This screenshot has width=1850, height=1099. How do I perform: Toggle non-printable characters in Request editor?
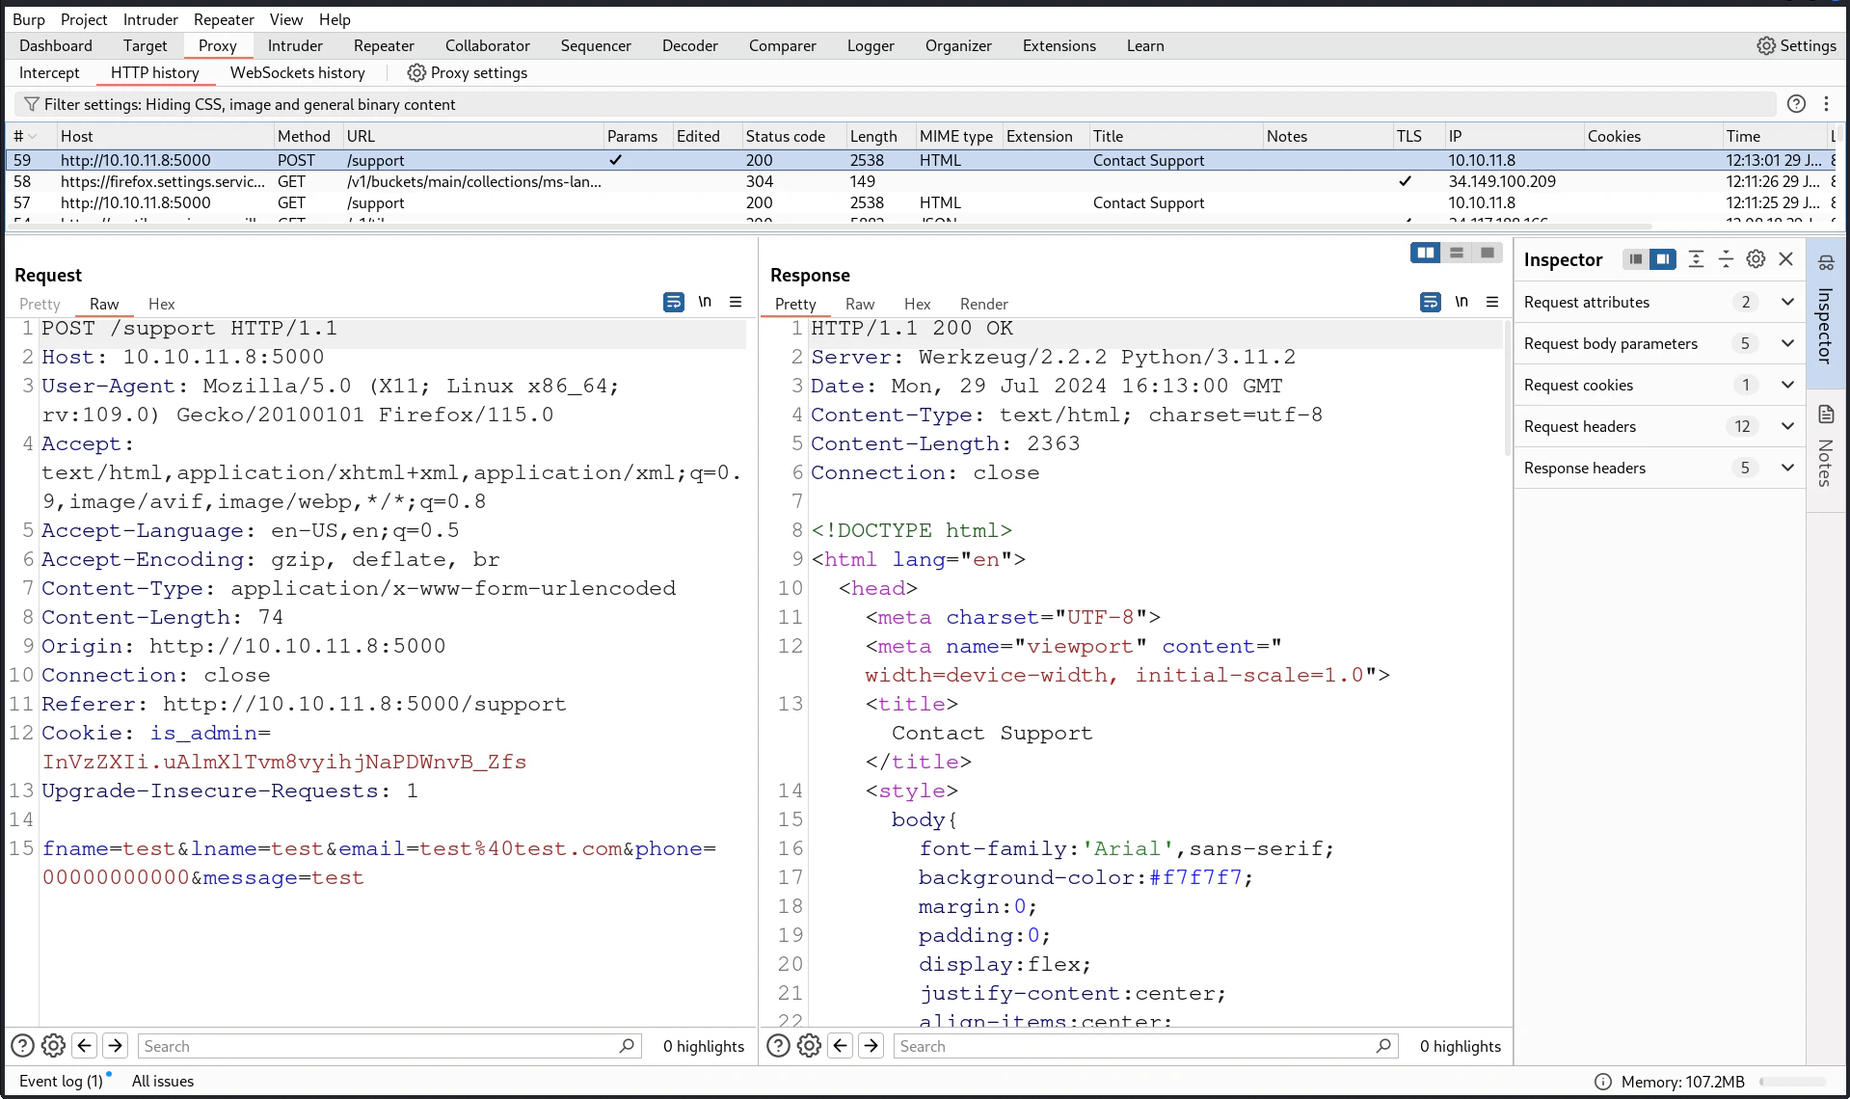(705, 302)
